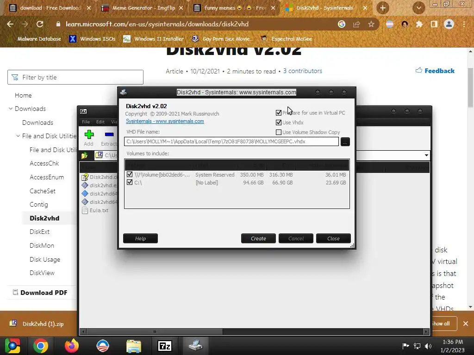Open the tab search dropdown arrow
The width and height of the screenshot is (474, 355).
coord(418,8)
